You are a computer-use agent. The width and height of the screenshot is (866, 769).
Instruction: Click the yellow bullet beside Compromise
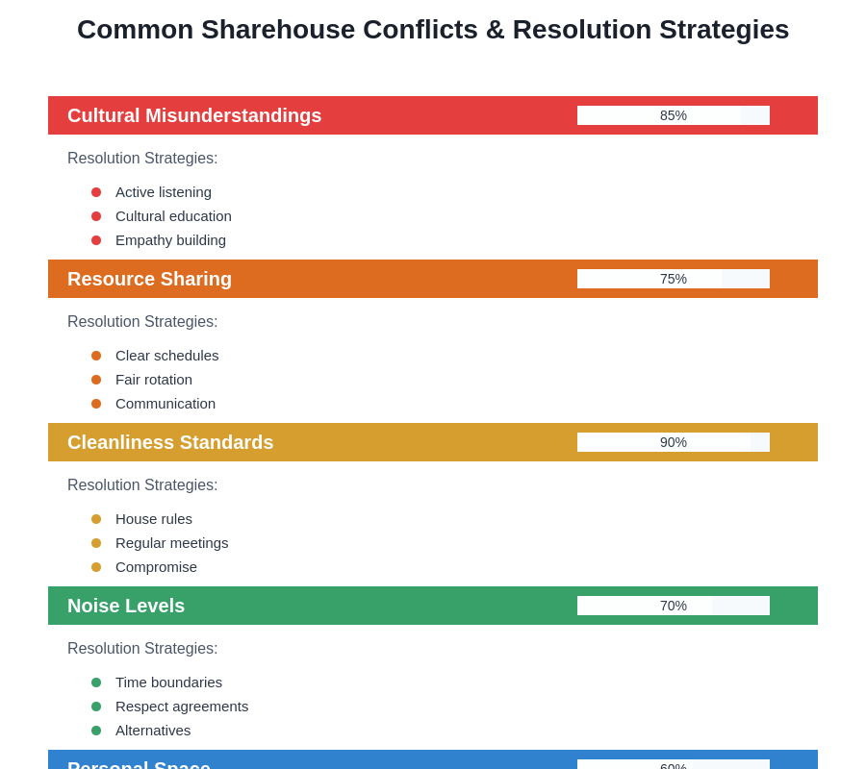click(x=96, y=567)
